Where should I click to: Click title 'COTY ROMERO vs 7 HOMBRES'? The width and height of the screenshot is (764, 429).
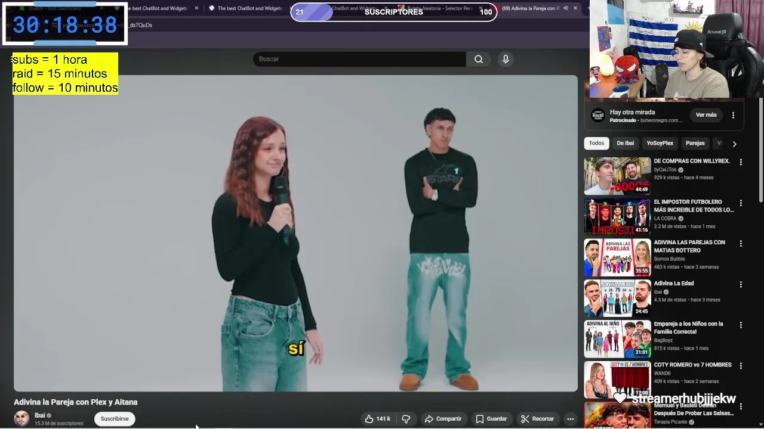(692, 365)
